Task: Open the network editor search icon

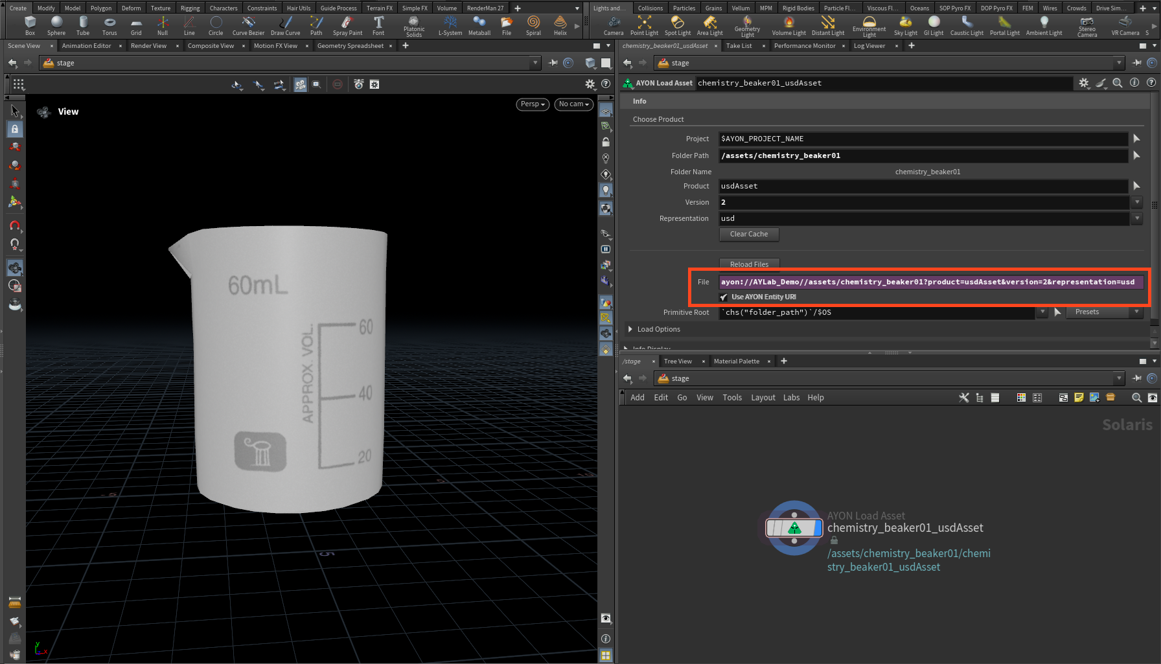Action: [x=1136, y=398]
